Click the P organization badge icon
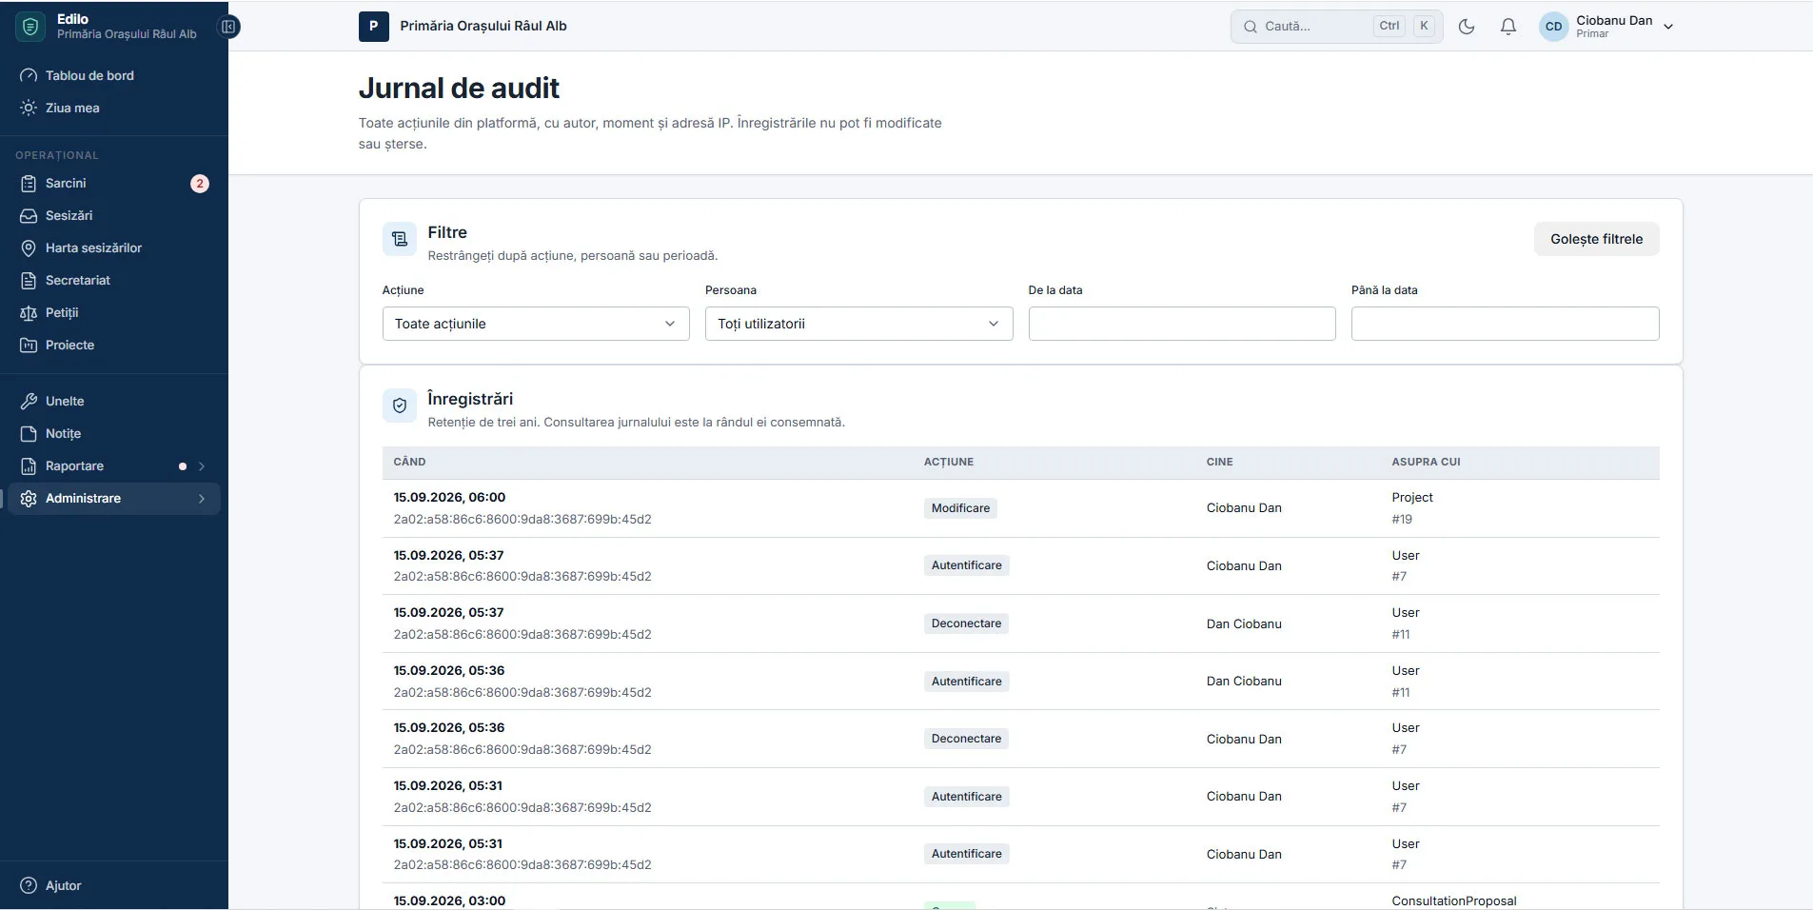The image size is (1813, 910). click(373, 27)
